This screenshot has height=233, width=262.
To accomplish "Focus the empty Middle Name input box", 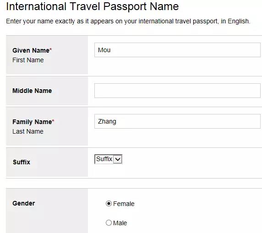I will tap(177, 91).
